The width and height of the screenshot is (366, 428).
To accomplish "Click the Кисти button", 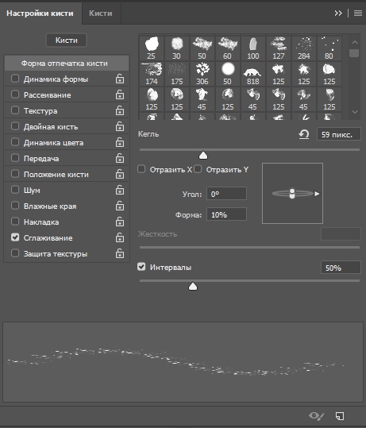I will [67, 40].
